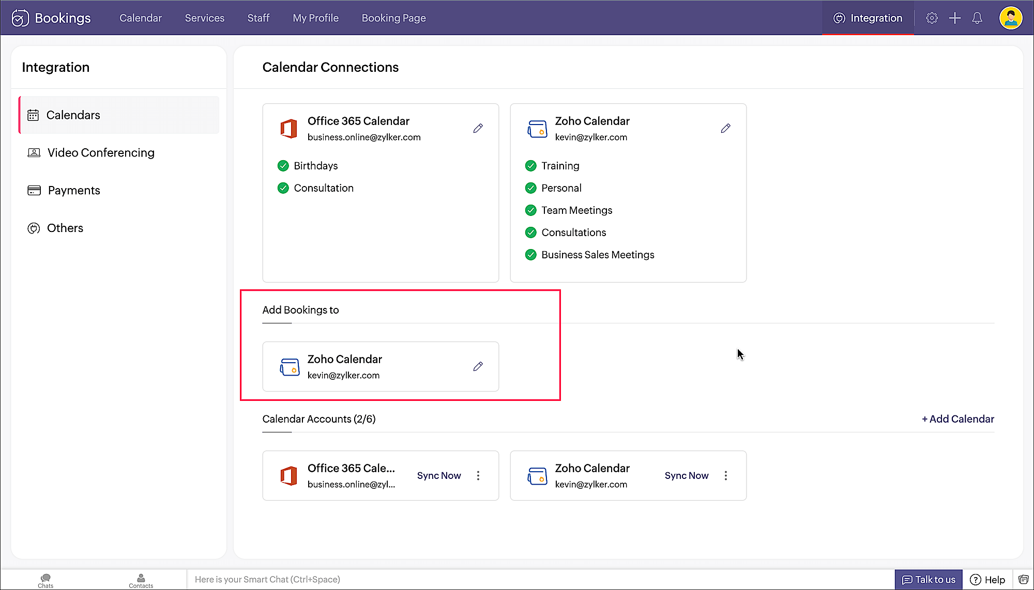Click the Zoho Calendar logo in connections card
The height and width of the screenshot is (590, 1034).
[x=537, y=129]
